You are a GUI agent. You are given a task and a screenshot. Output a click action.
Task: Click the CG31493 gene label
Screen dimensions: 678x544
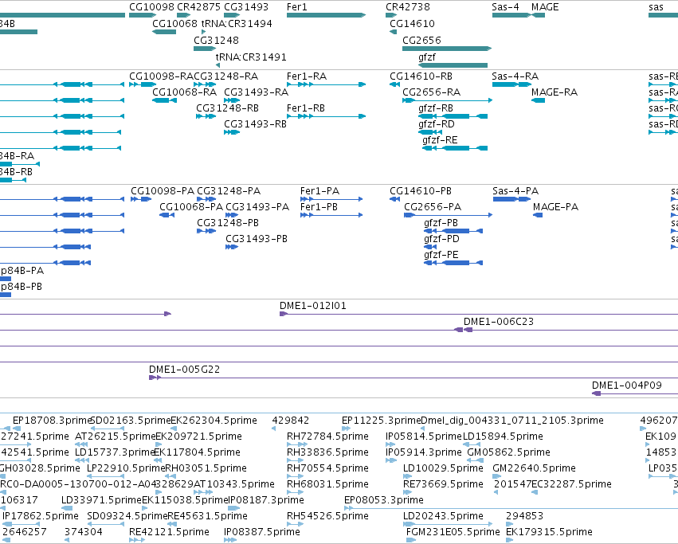point(246,7)
